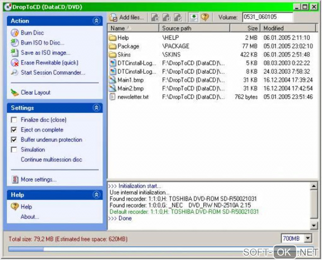Click the NEC DVD_RW ND-2510A log line
The height and width of the screenshot is (260, 322).
tap(180, 205)
